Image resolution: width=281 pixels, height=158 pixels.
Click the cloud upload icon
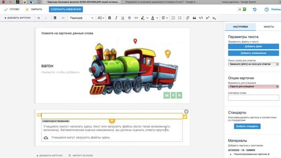pos(46,137)
